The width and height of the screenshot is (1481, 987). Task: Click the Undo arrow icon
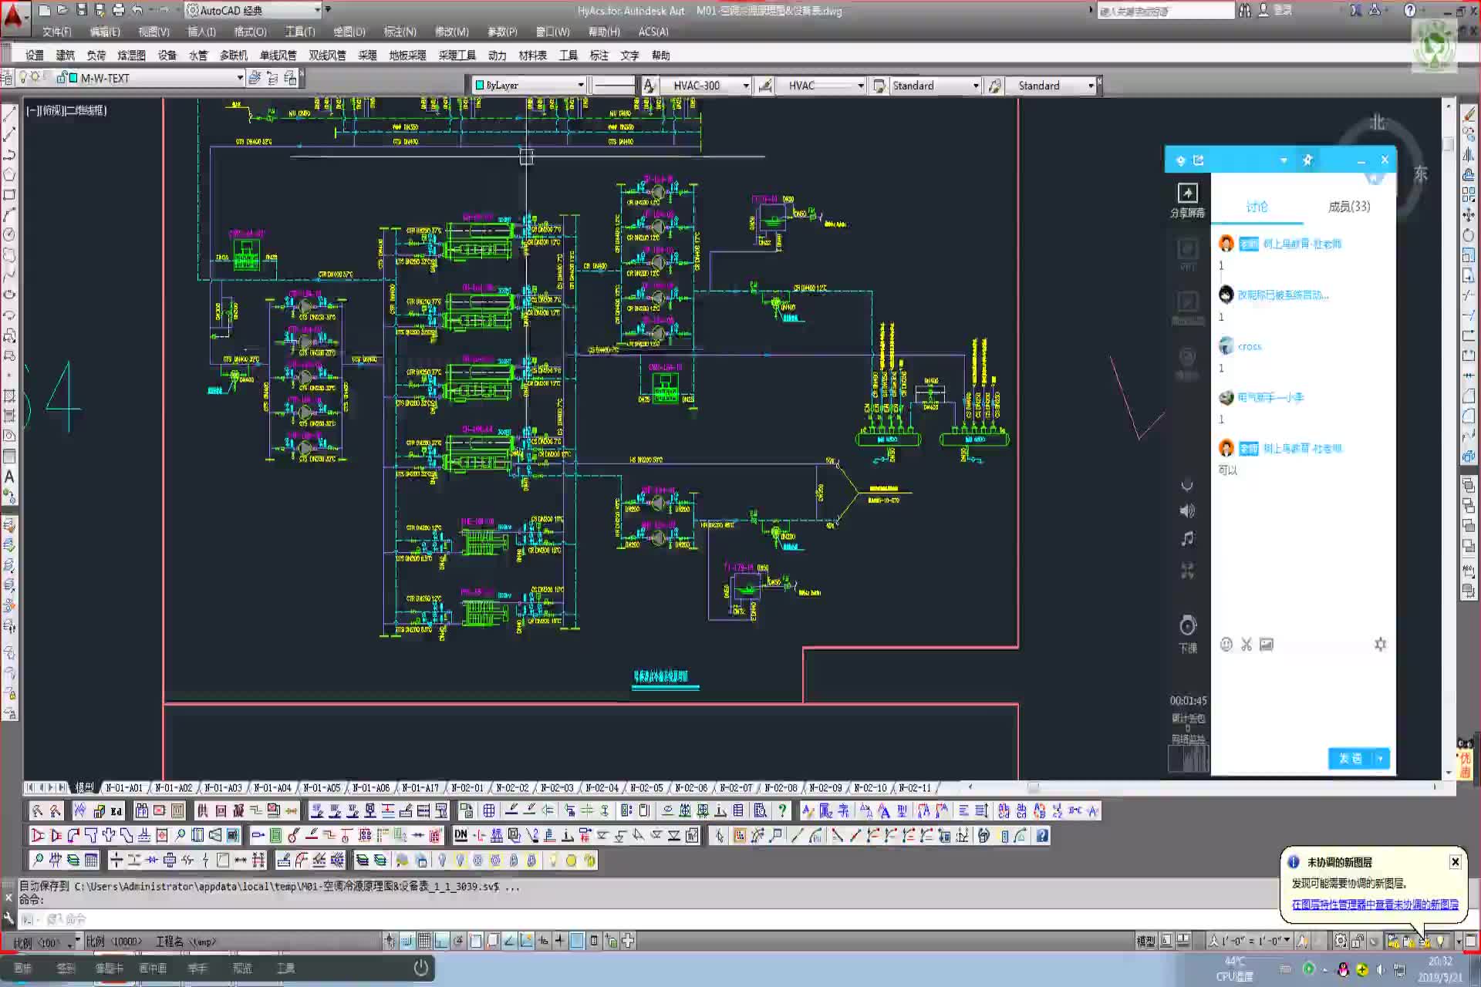(x=137, y=10)
